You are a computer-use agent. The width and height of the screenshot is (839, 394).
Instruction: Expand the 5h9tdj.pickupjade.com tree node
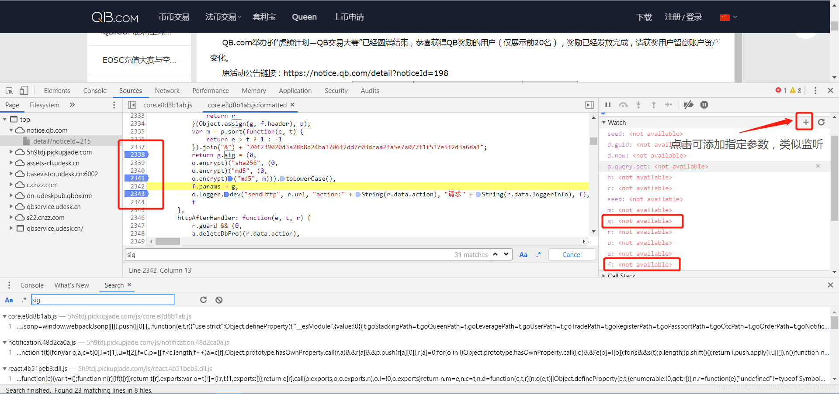pyautogui.click(x=11, y=152)
